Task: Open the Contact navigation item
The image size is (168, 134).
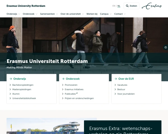Action: [118, 14]
